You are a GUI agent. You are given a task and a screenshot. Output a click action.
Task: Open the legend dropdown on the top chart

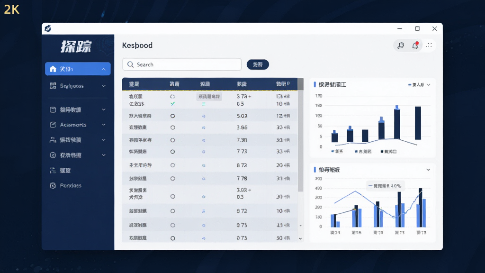(x=419, y=85)
